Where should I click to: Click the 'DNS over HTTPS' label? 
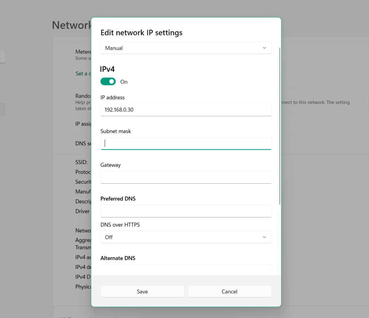point(120,225)
